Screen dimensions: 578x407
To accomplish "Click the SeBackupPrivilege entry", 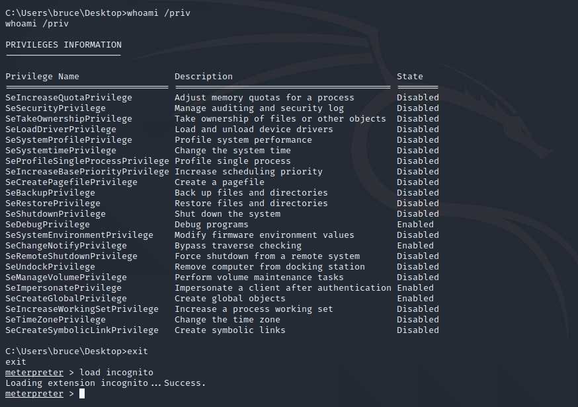I will pos(50,193).
